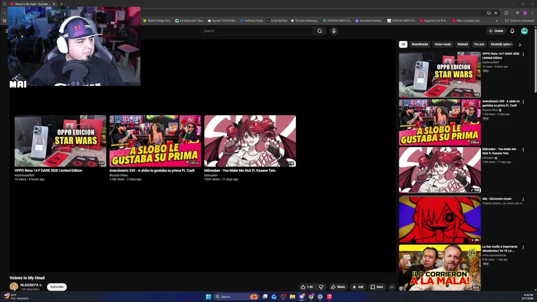The image size is (537, 302).
Task: Select the Recently uploaded filter chip
Action: pos(502,44)
